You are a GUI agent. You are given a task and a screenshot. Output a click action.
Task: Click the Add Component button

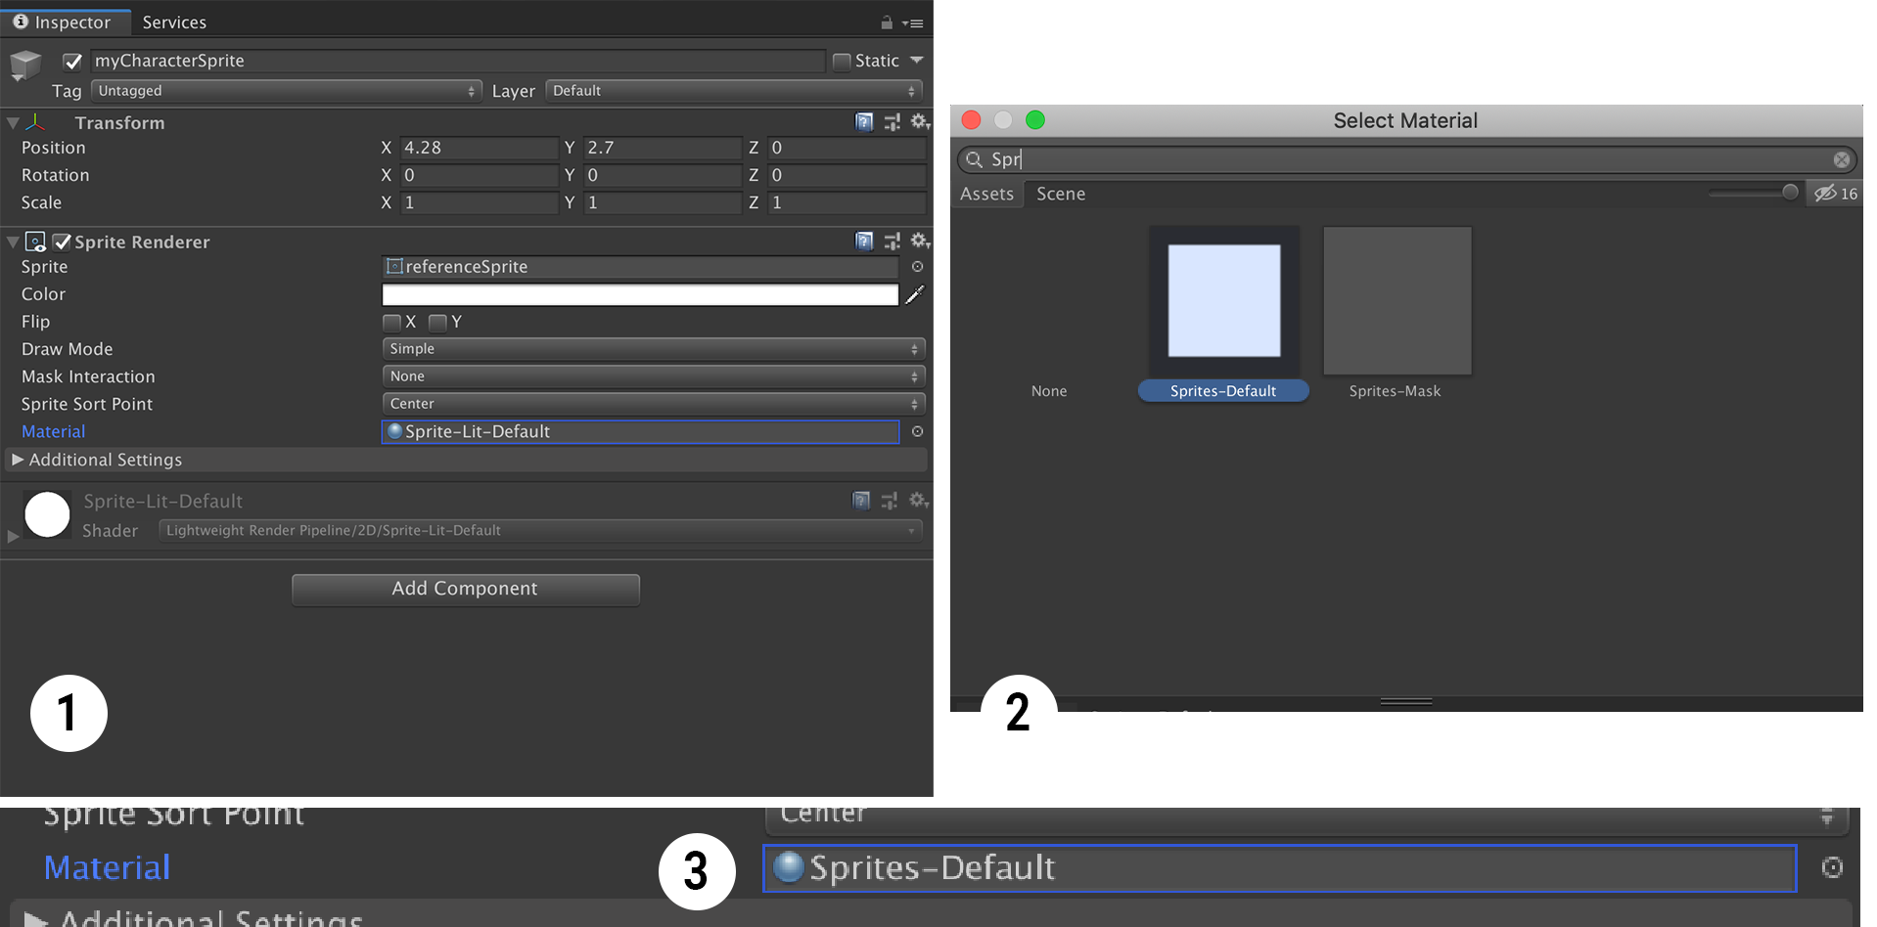(465, 589)
